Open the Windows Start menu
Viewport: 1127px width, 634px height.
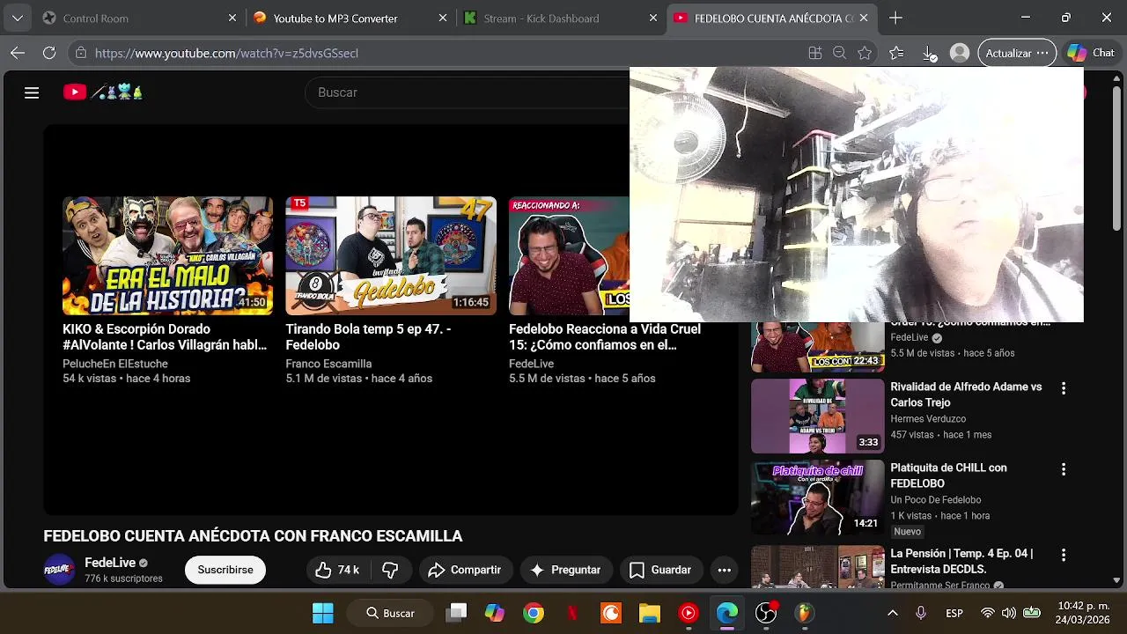323,613
